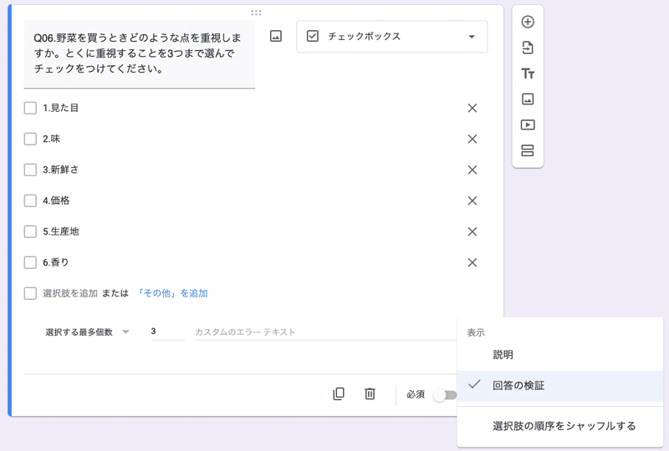Check the box for 6.香り
The height and width of the screenshot is (451, 669).
coord(30,262)
